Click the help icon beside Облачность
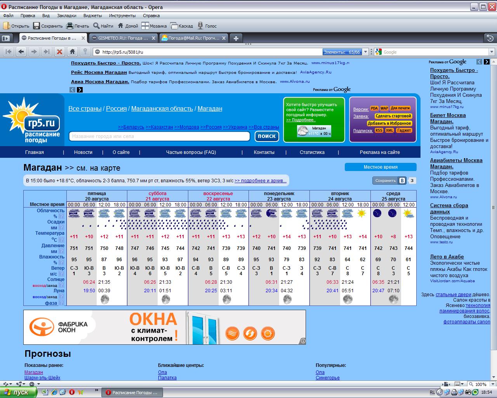The height and width of the screenshot is (398, 497). 61,216
